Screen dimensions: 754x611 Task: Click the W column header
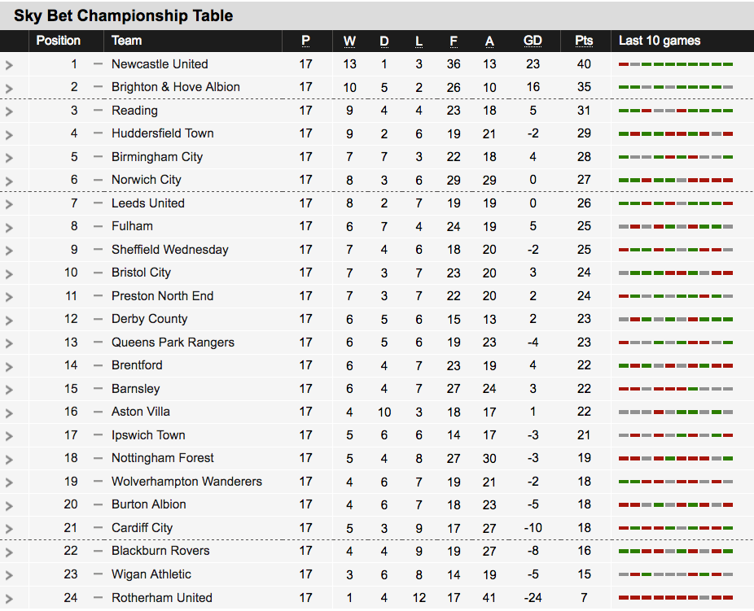pyautogui.click(x=349, y=41)
